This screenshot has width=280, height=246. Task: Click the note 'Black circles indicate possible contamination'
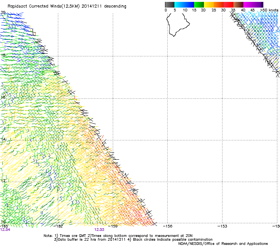click(x=173, y=240)
